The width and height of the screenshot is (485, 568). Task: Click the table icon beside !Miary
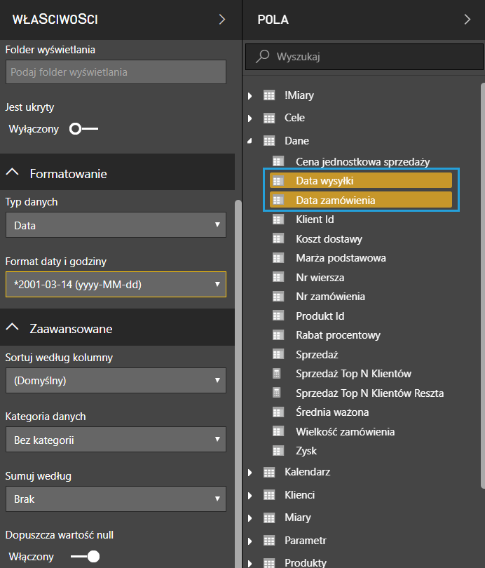pos(268,95)
